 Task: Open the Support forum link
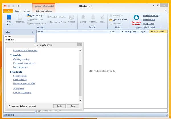(20, 76)
